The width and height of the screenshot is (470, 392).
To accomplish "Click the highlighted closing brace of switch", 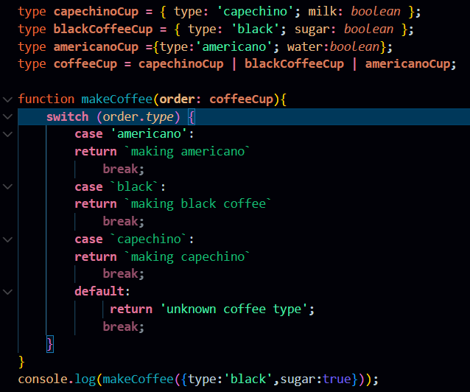I will point(50,344).
